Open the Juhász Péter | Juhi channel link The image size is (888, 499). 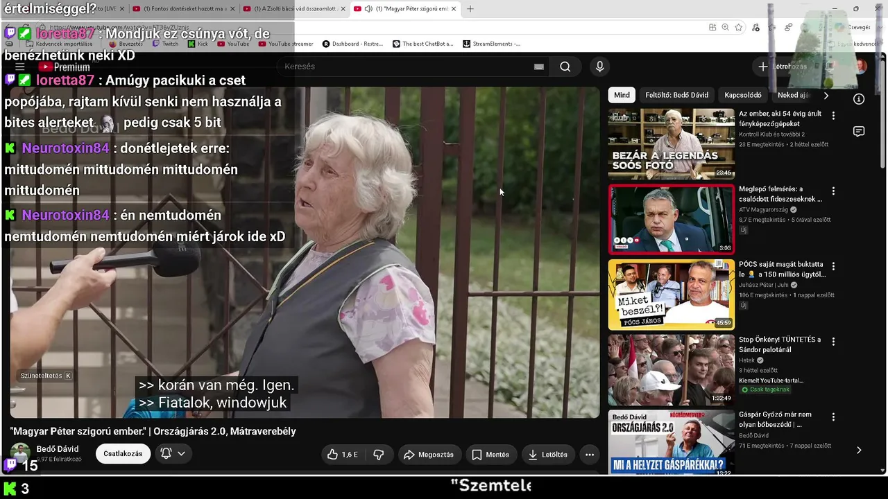click(764, 285)
